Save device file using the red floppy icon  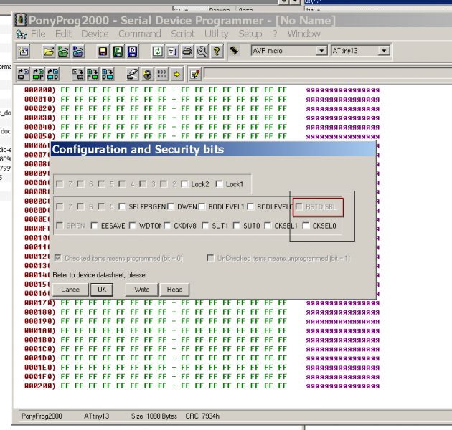tap(103, 52)
